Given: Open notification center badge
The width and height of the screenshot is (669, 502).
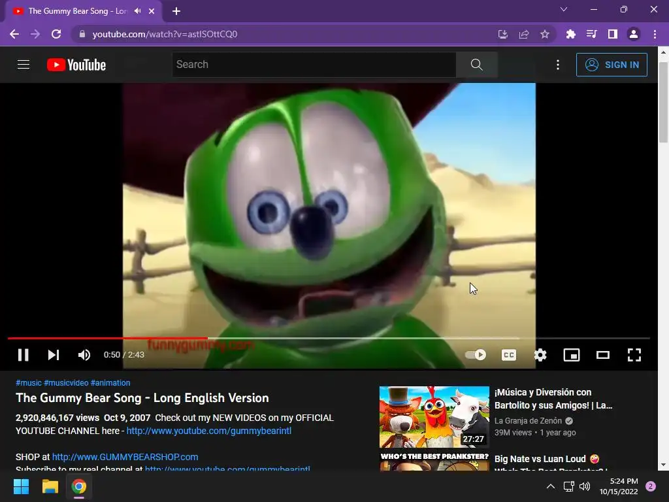Looking at the screenshot, I should click(x=650, y=486).
